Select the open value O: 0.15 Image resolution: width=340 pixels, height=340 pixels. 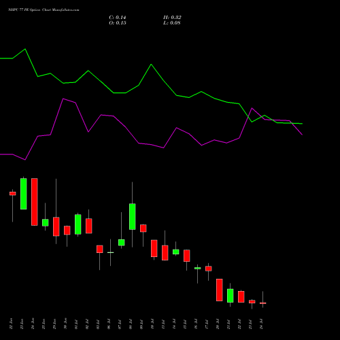pyautogui.click(x=118, y=23)
